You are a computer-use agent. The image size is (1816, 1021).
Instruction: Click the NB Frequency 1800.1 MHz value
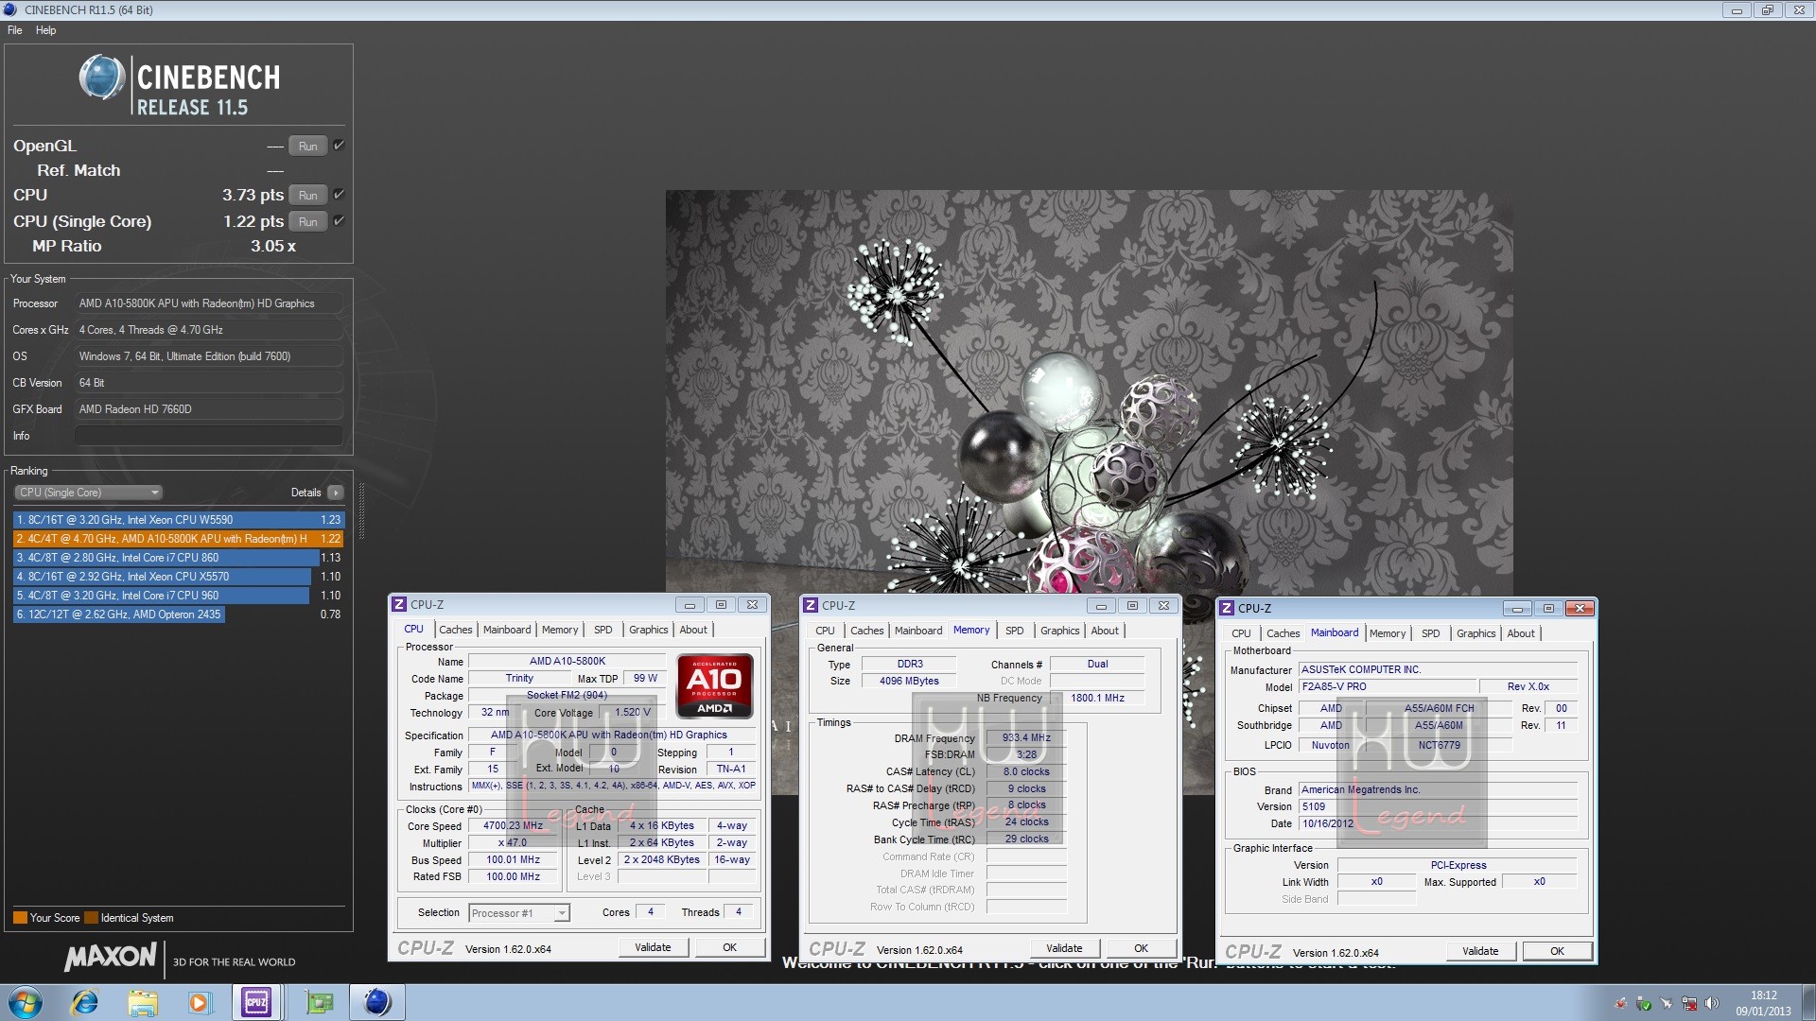coord(1097,698)
